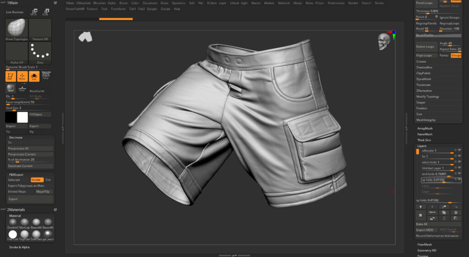Select the Move Topological brush thumbnail
Viewport: 469px width, 257px height.
[16, 30]
